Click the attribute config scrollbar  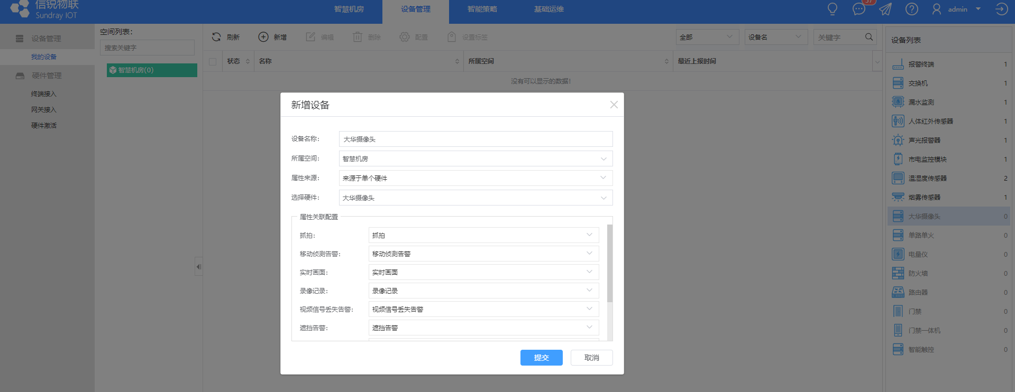pyautogui.click(x=610, y=264)
